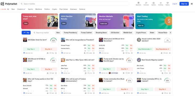The width and height of the screenshot is (195, 96).
Task: Click Buy Republican on House control market
Action: [x=163, y=49]
